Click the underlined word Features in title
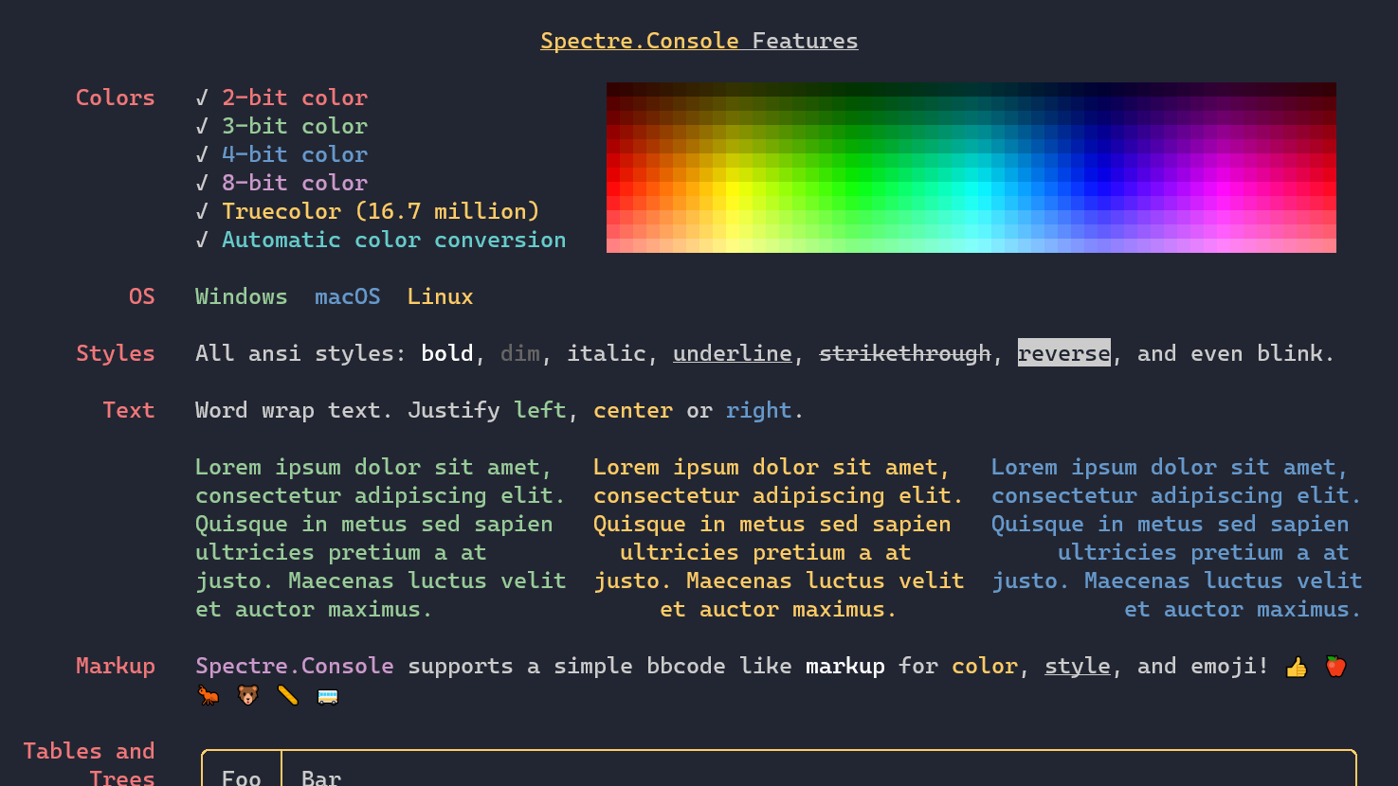The image size is (1398, 786). tap(805, 41)
